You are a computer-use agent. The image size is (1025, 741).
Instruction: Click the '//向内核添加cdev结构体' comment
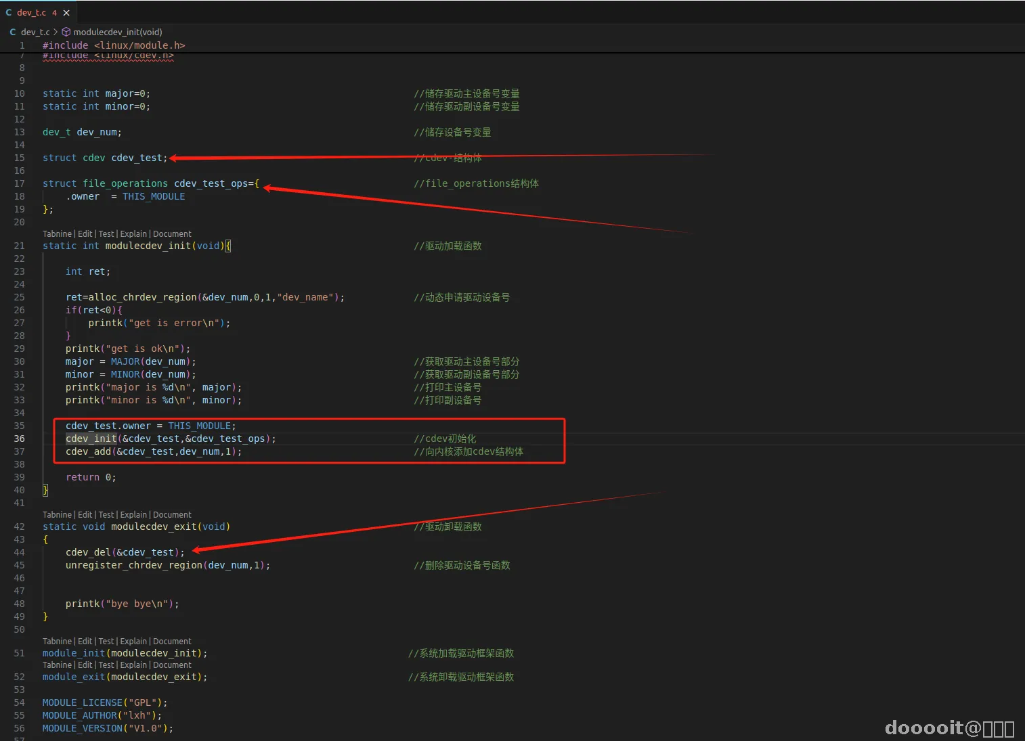click(x=468, y=451)
